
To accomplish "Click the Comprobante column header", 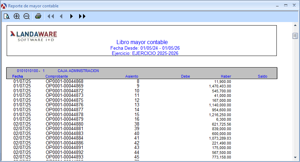I will [57, 76].
